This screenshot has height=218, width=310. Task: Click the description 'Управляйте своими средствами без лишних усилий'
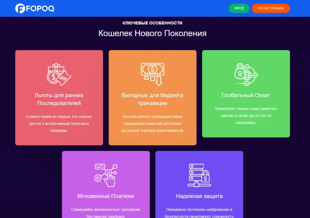[246, 116]
